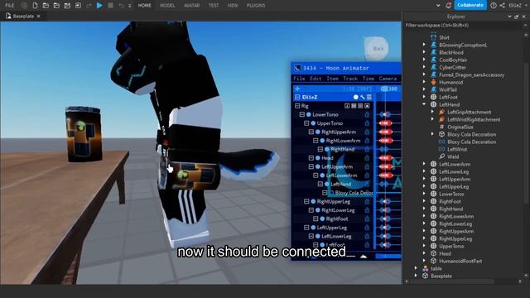The width and height of the screenshot is (530, 298).
Task: Select OriginalSize value in Explorer
Action: [460, 127]
